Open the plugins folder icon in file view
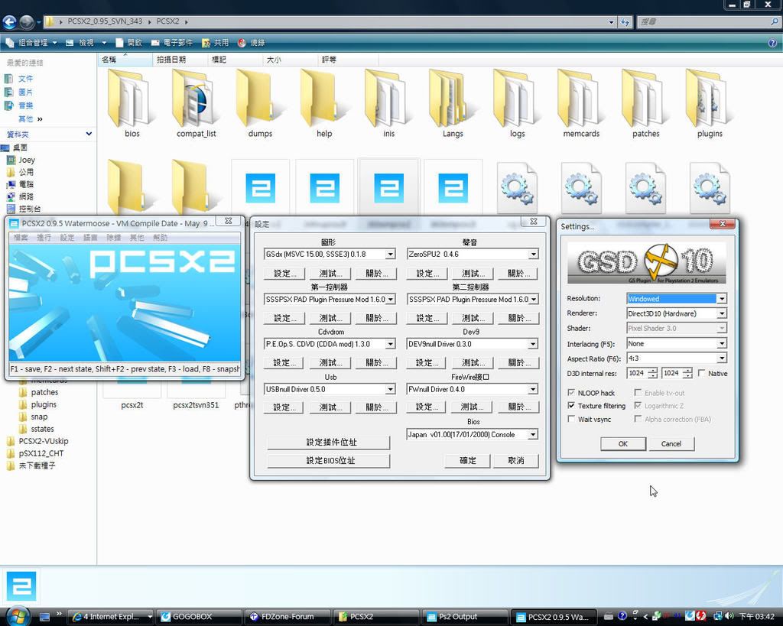Viewport: 783px width, 626px height. (709, 103)
